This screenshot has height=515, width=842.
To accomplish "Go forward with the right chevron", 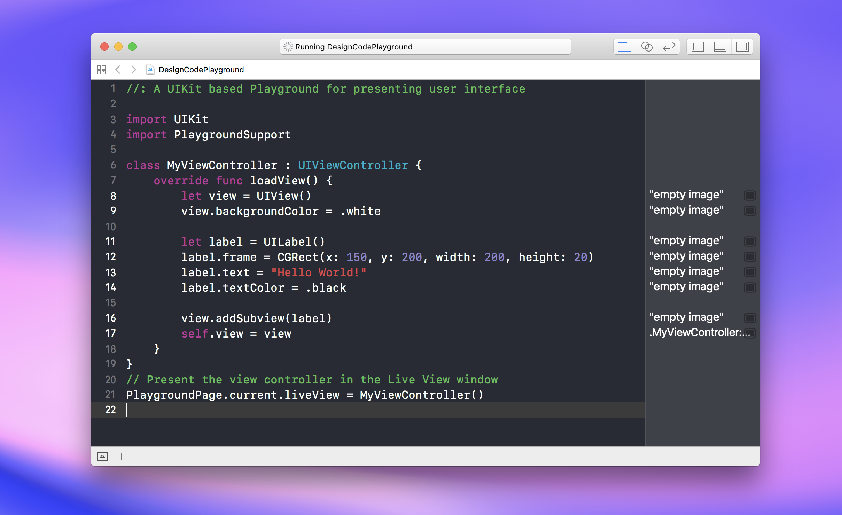I will click(133, 70).
